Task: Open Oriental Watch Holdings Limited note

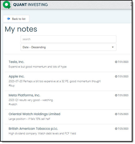Action: pyautogui.click(x=35, y=114)
